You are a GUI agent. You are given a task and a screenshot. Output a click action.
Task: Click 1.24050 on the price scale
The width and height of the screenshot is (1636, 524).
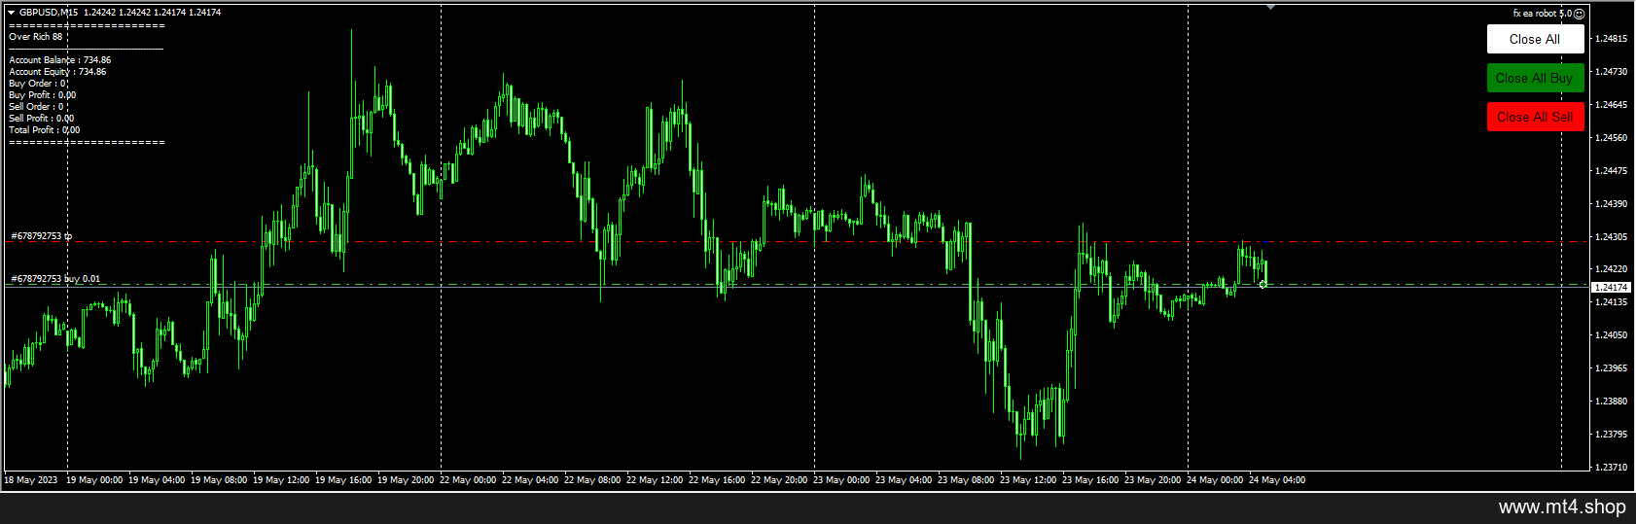tap(1612, 335)
